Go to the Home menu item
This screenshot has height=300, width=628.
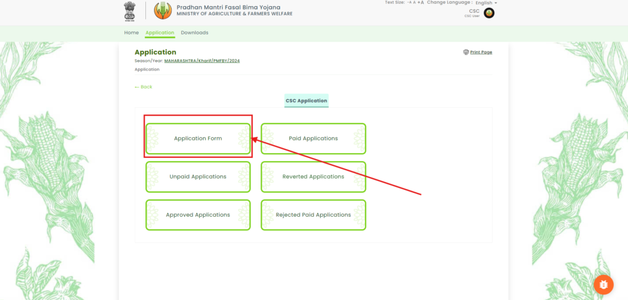tap(131, 32)
